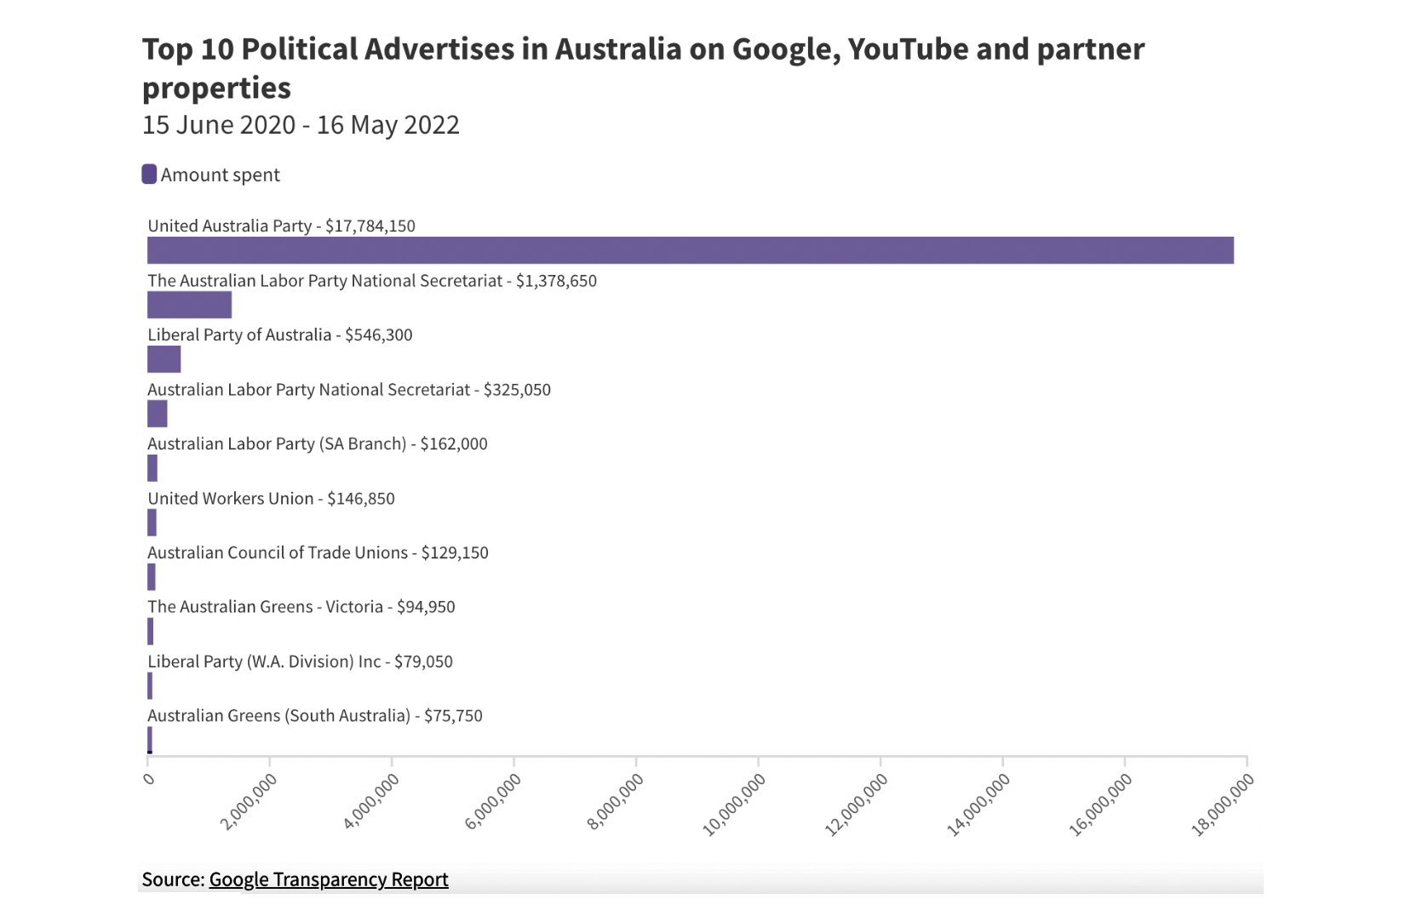This screenshot has width=1411, height=922.
Task: Click The Australian Greens - Victoria bar
Action: [x=151, y=632]
